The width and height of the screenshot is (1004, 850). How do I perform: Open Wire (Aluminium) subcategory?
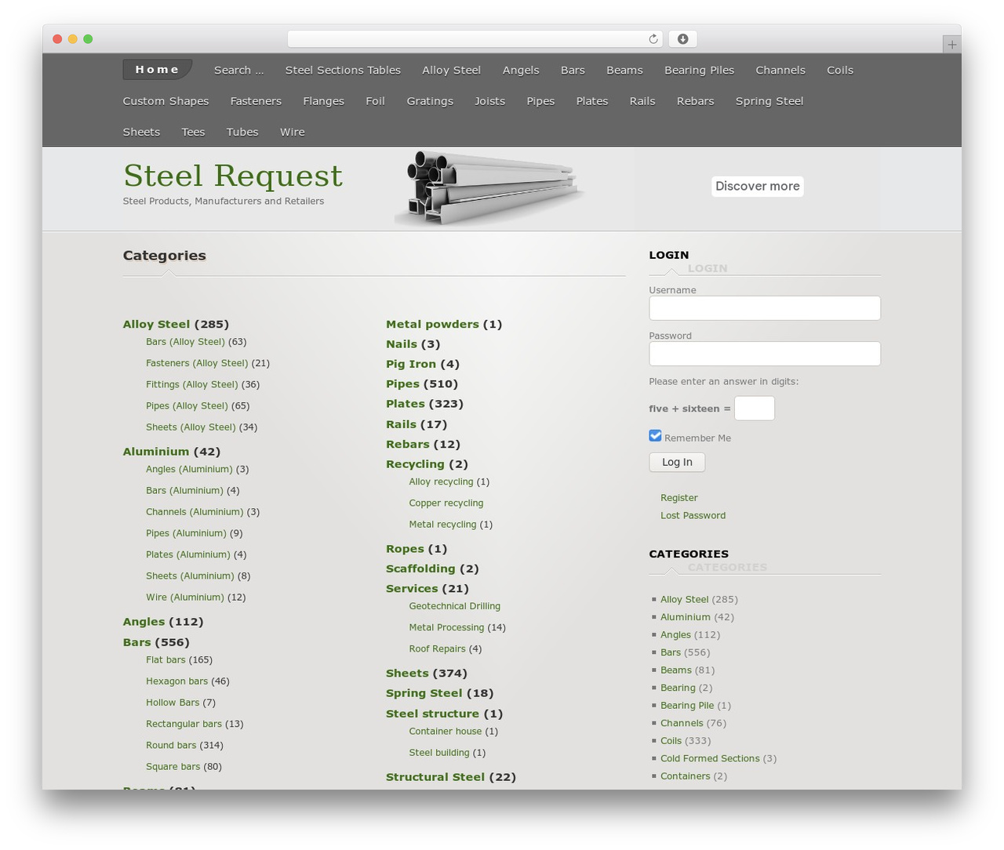click(185, 598)
